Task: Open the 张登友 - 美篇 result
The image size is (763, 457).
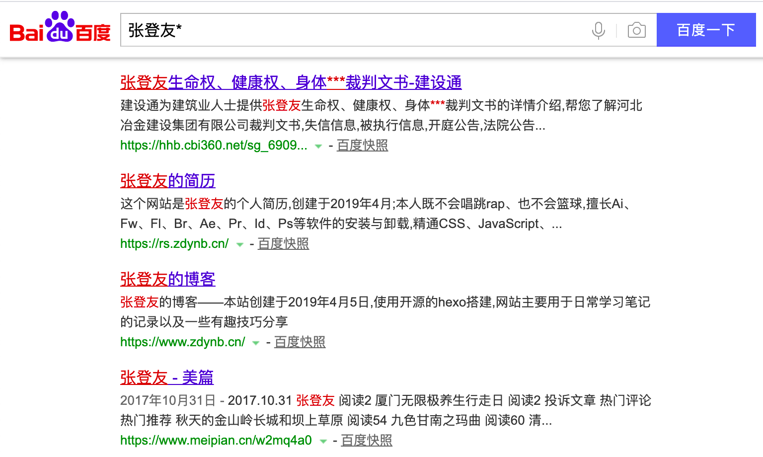Action: (167, 378)
